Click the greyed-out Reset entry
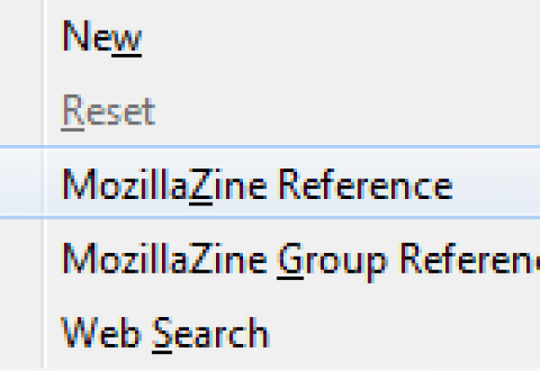This screenshot has width=540, height=371. click(x=108, y=112)
